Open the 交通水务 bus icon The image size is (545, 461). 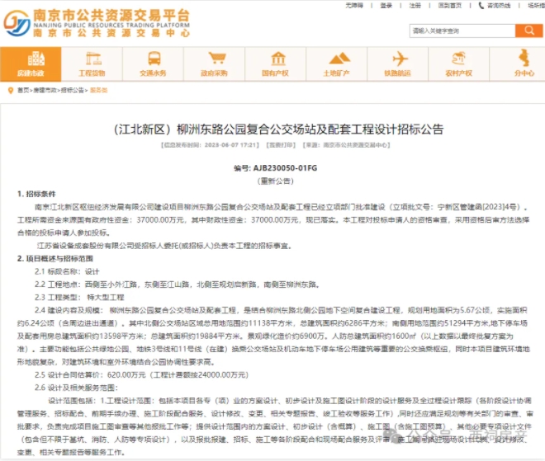point(154,64)
